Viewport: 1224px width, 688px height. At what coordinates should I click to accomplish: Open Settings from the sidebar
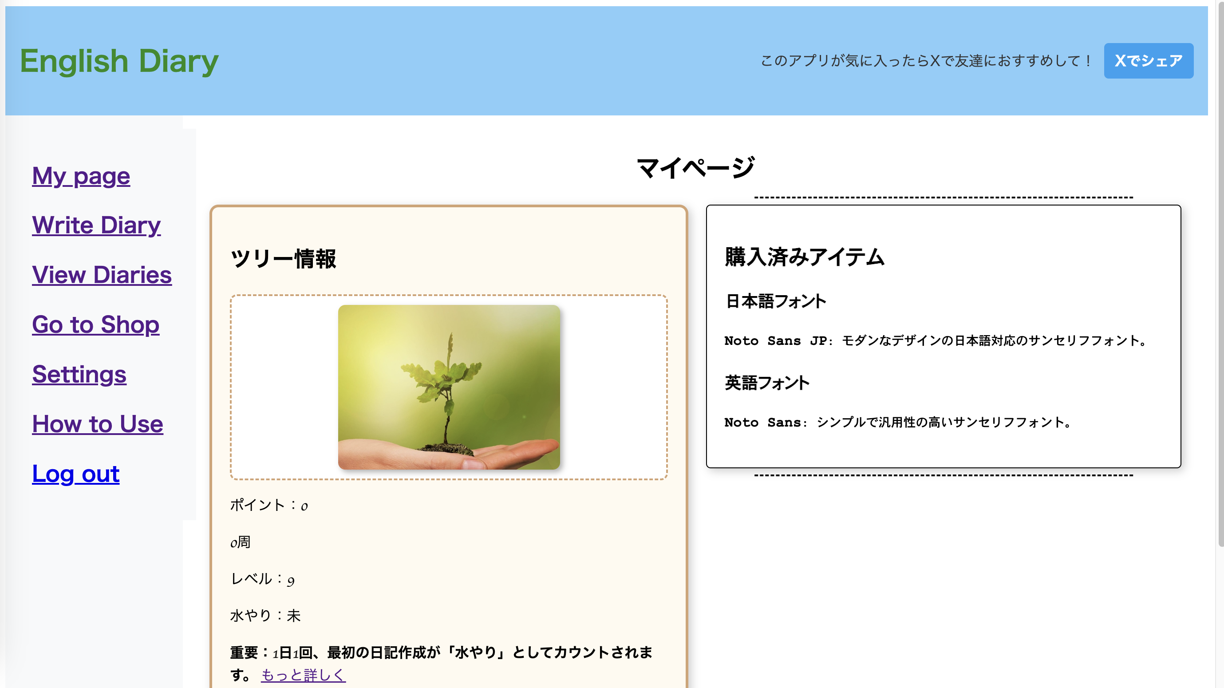coord(79,375)
